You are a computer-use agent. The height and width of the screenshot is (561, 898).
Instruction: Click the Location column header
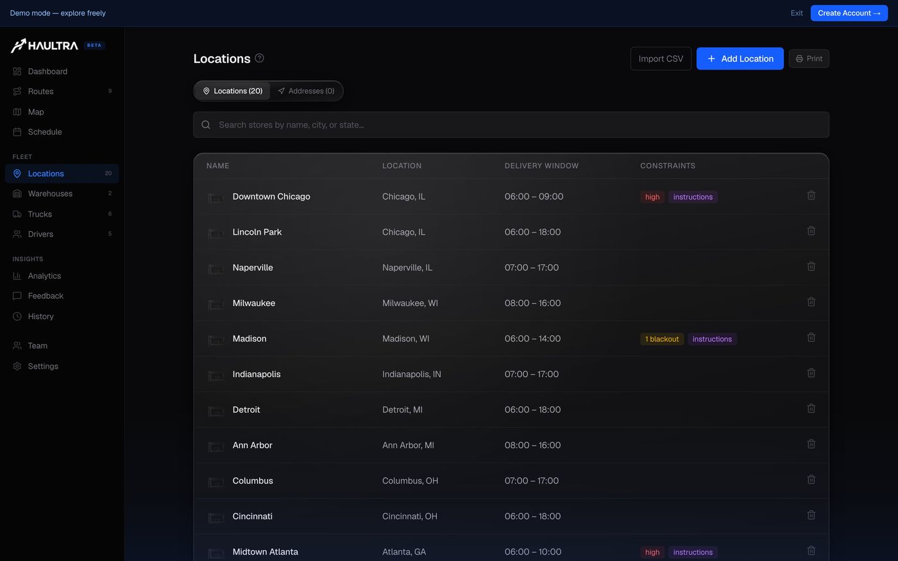tap(402, 165)
